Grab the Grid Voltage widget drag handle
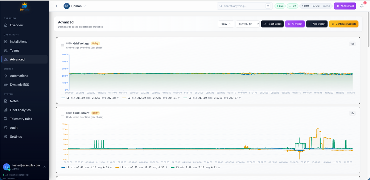The height and width of the screenshot is (180, 370). tap(63, 45)
